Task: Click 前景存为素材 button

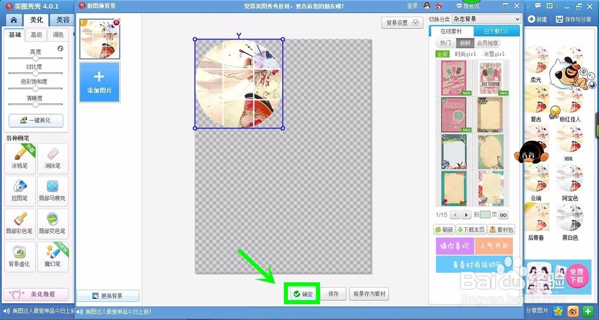Action: [x=369, y=294]
